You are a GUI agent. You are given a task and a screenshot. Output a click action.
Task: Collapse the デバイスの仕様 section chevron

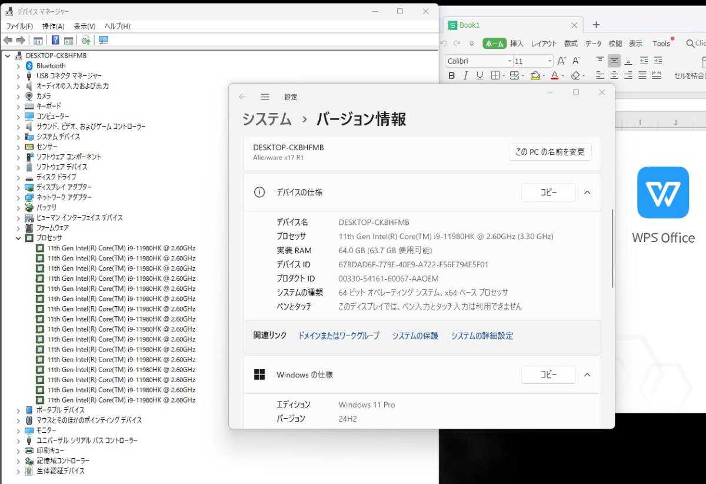(587, 193)
